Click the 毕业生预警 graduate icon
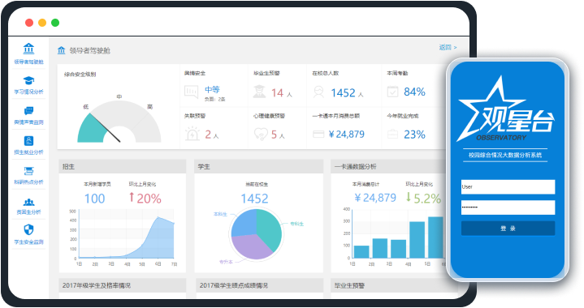 click(x=259, y=92)
